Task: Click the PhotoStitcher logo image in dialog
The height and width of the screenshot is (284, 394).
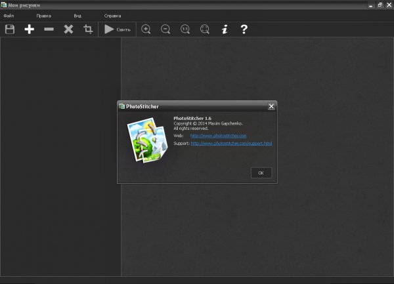Action: (x=148, y=140)
